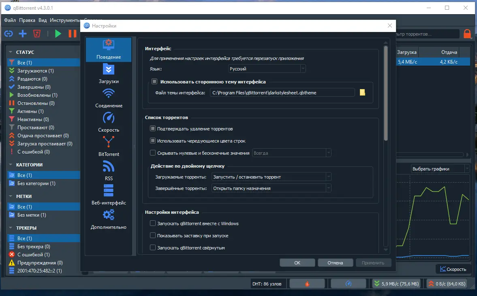The height and width of the screenshot is (296, 477).
Task: Click the OK button in settings dialog
Action: click(297, 262)
